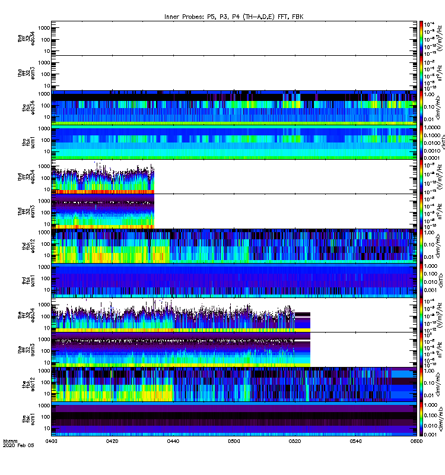
Task: Select the tha fff 32 scm3 panel label
Action: (x=26, y=73)
